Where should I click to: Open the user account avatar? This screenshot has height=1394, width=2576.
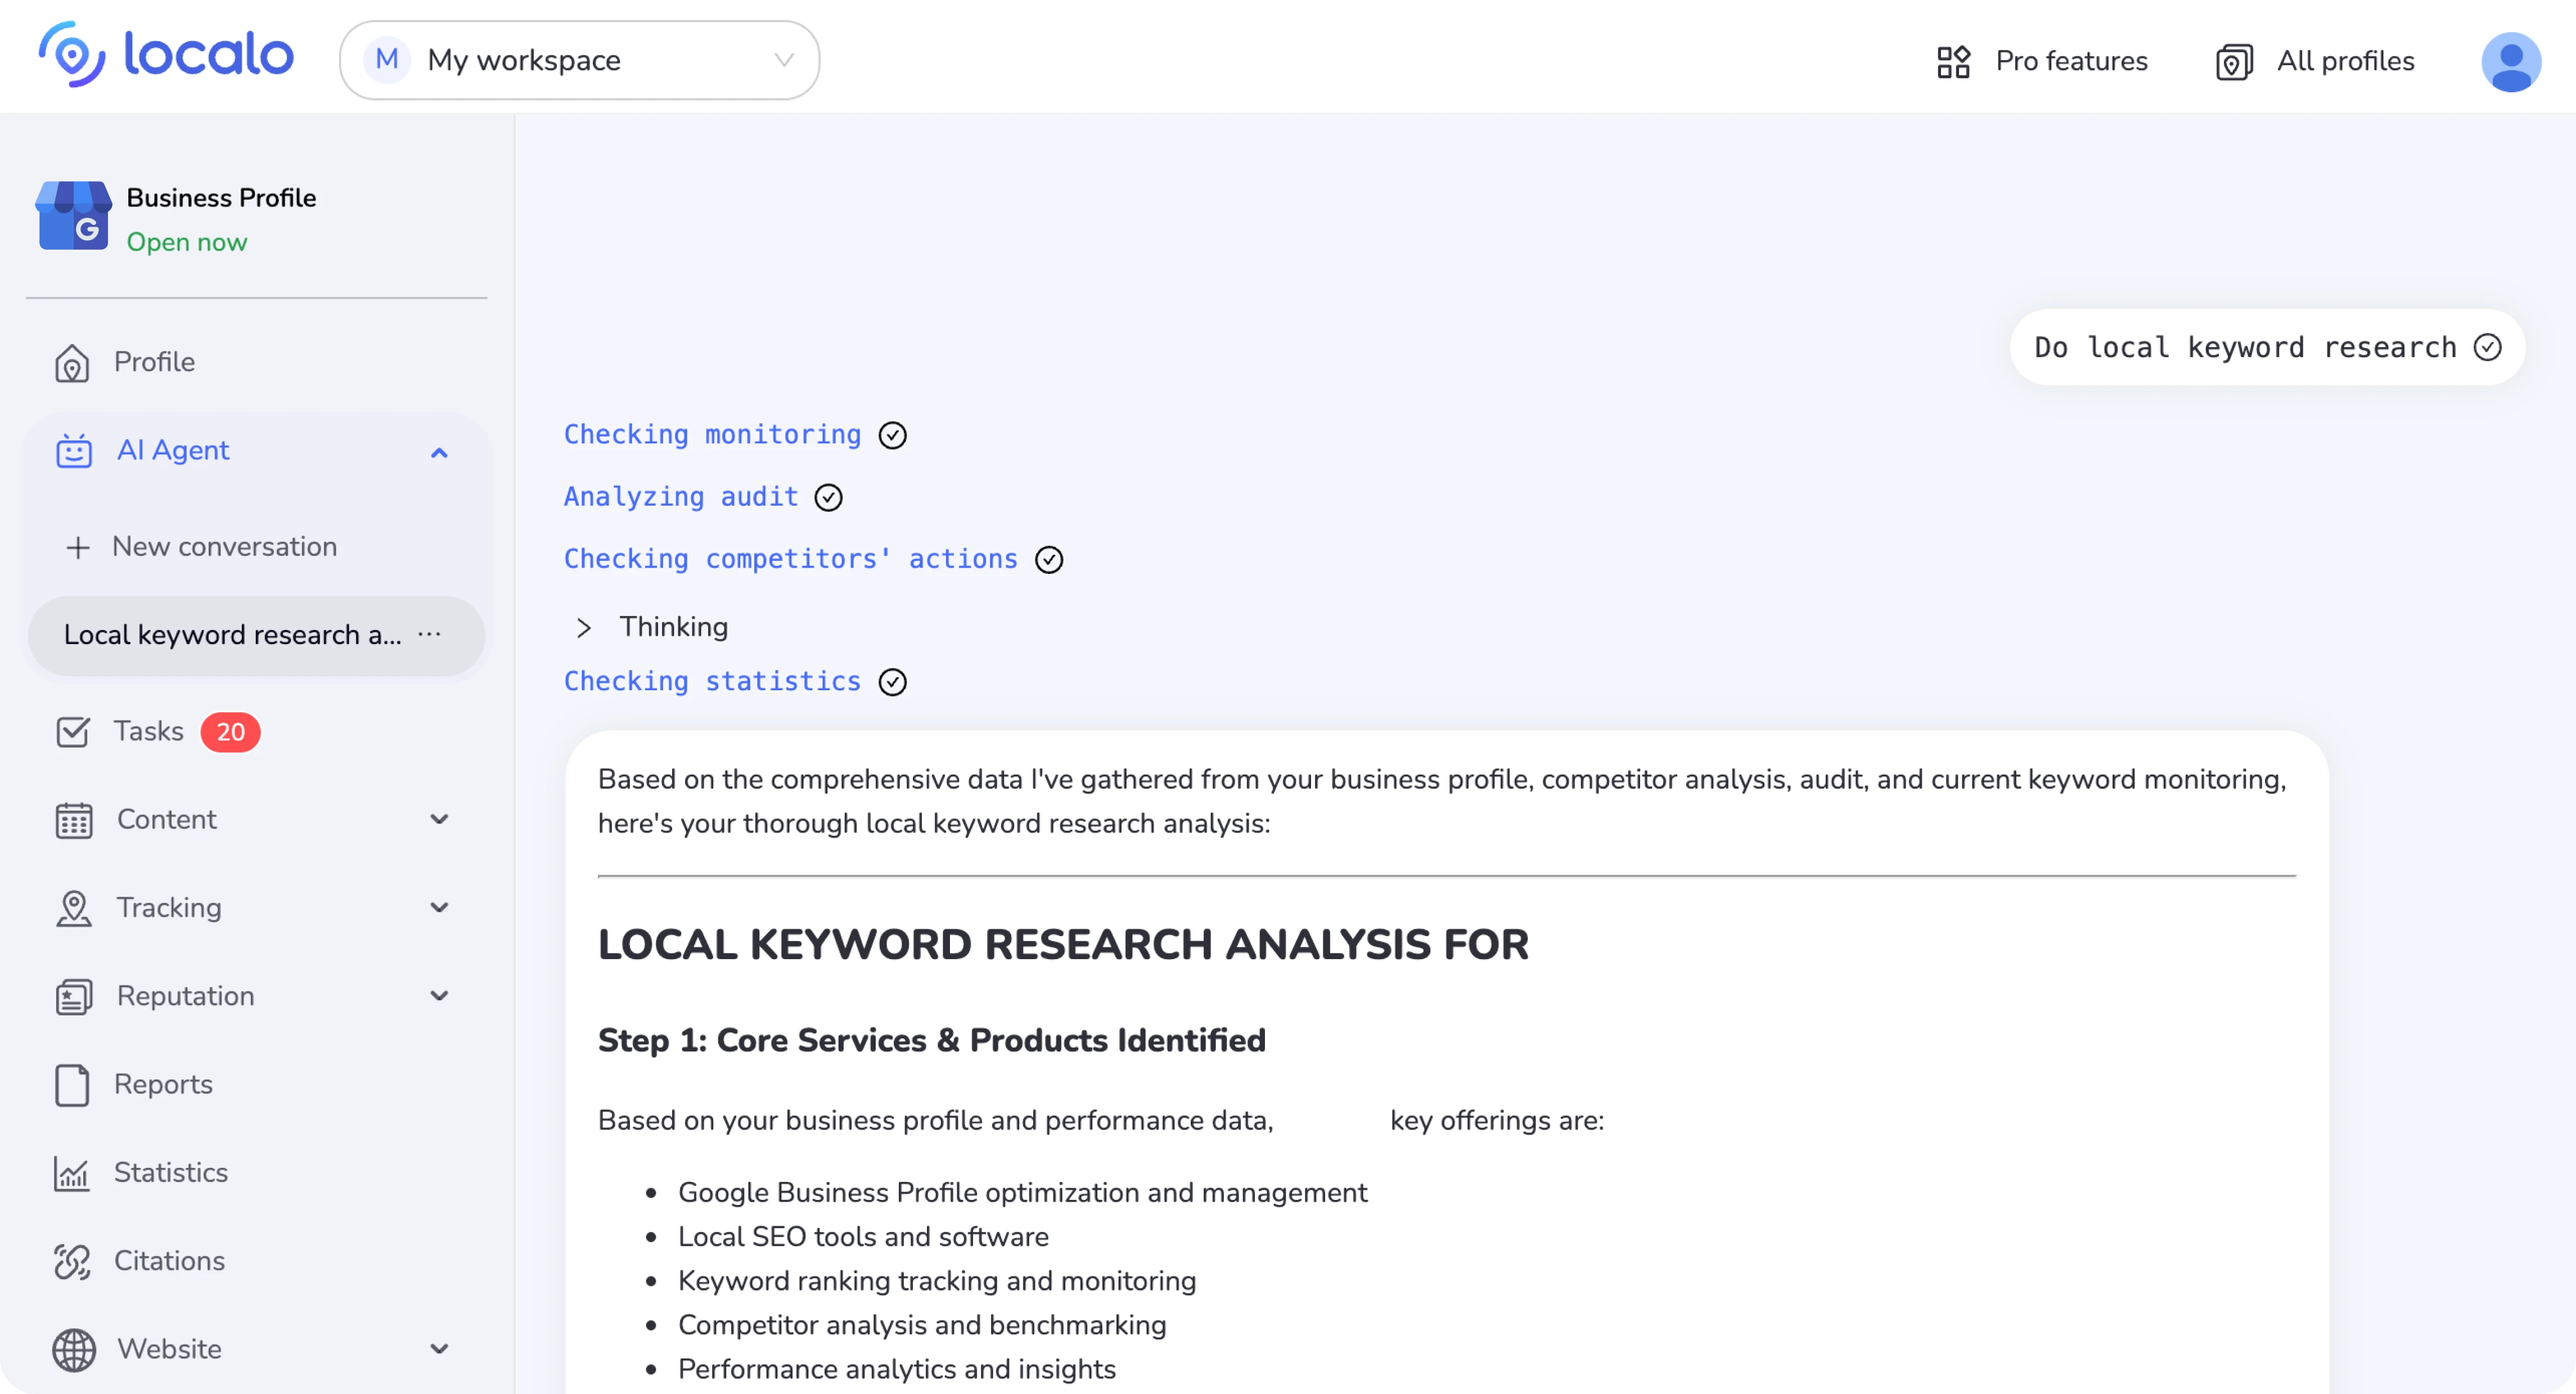click(2512, 61)
